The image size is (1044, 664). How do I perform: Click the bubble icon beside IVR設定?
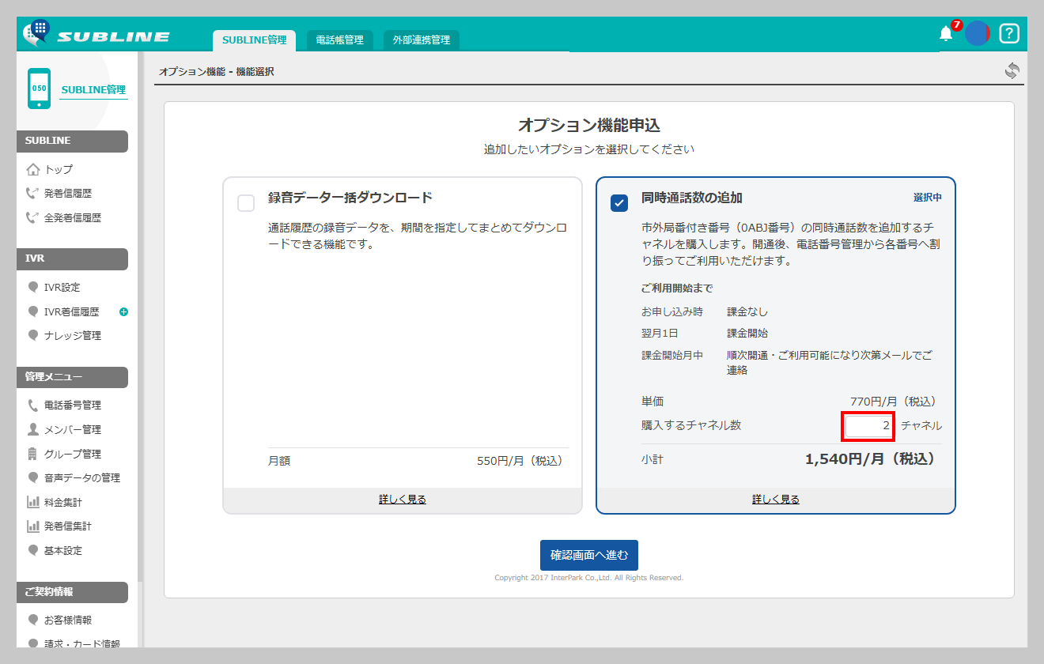point(32,287)
